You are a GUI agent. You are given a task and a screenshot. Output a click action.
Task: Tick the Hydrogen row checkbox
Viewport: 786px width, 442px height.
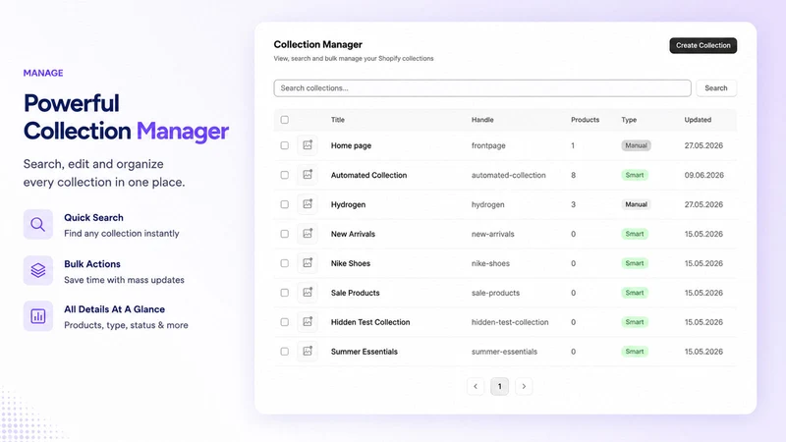point(285,204)
